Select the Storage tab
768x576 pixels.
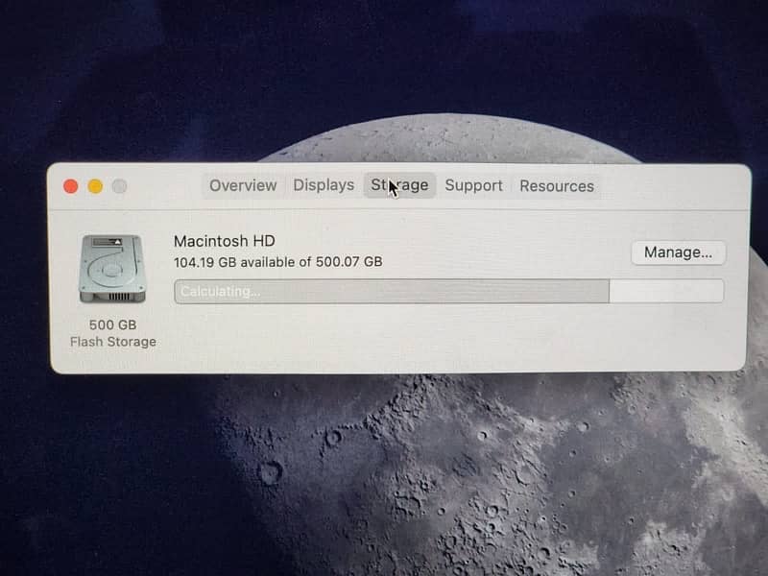click(x=399, y=185)
